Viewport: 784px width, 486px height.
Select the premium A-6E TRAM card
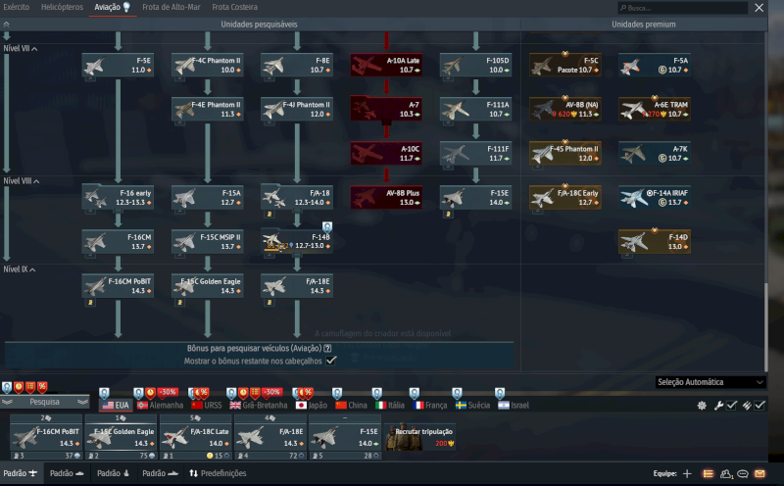(x=655, y=109)
